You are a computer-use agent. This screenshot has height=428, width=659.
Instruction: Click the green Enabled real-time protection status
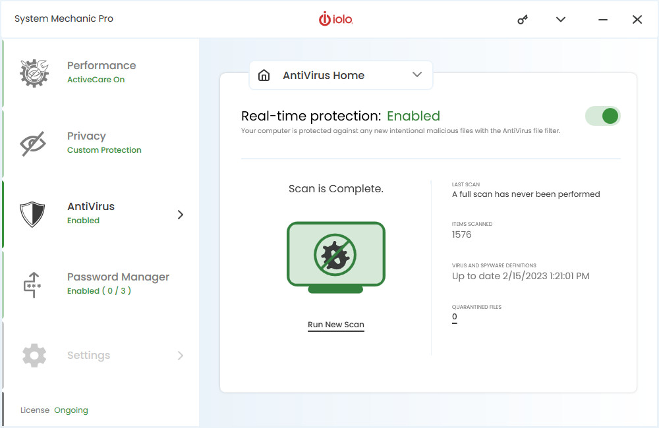(413, 116)
